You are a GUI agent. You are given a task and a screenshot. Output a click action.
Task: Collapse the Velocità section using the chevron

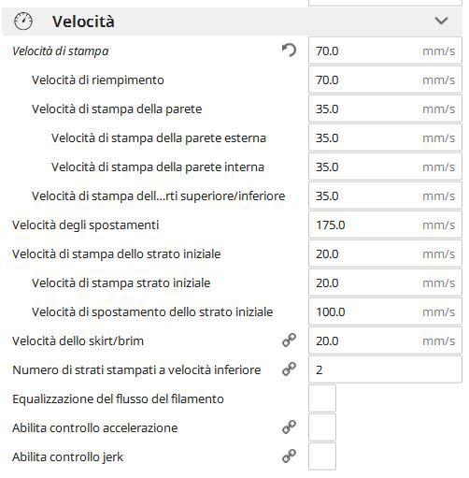coord(441,21)
